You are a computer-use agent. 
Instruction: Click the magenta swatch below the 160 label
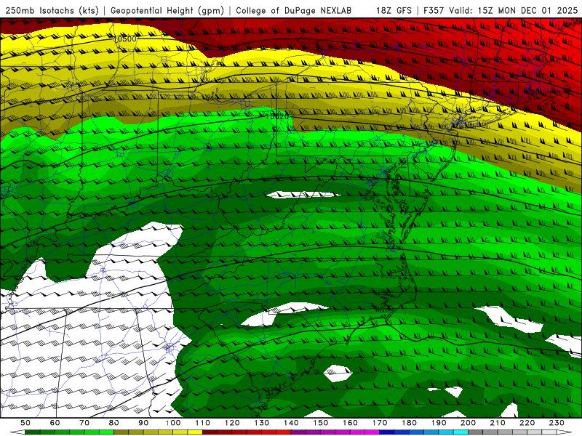(x=357, y=432)
